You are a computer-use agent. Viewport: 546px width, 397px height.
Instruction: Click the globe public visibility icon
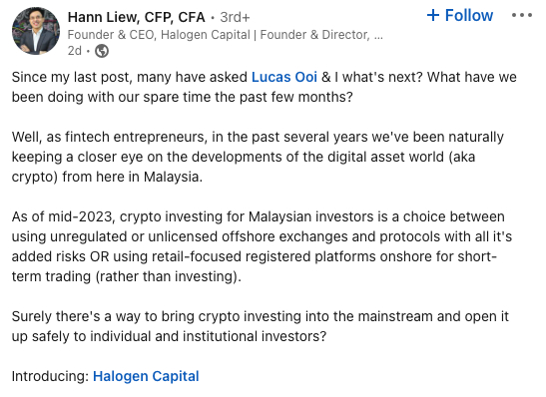pyautogui.click(x=102, y=51)
